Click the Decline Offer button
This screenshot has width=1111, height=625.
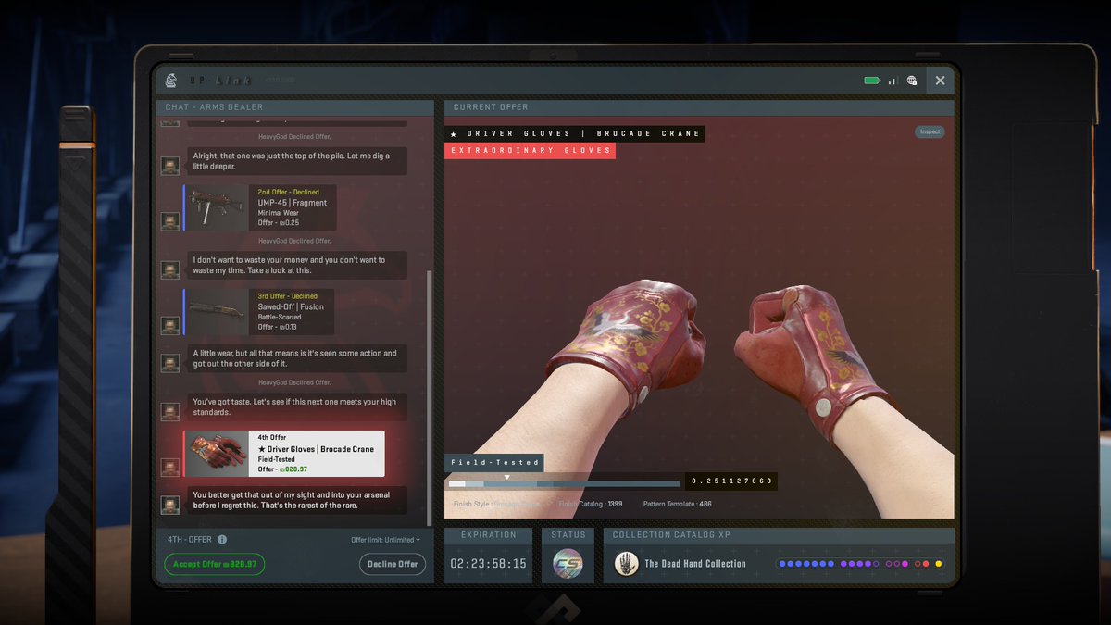[393, 564]
